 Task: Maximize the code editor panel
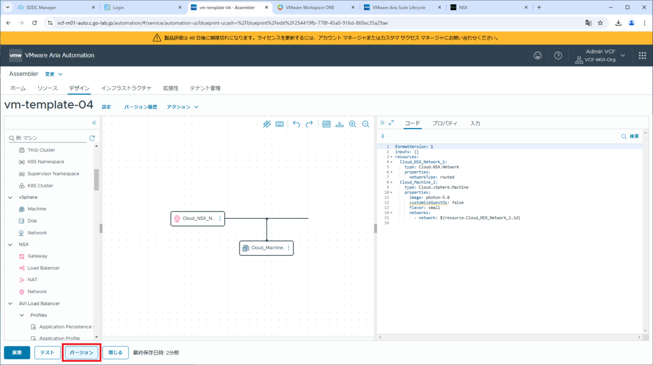pyautogui.click(x=391, y=123)
